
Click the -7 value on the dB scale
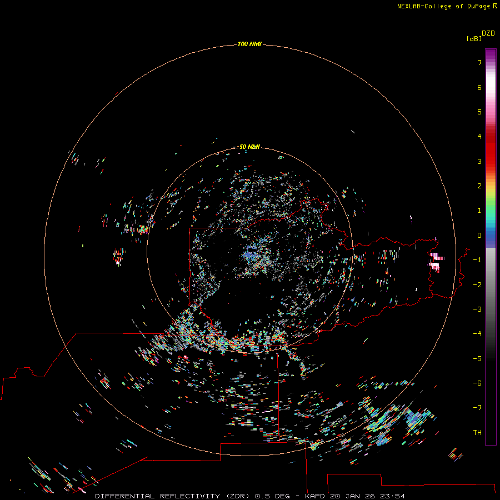pos(477,408)
